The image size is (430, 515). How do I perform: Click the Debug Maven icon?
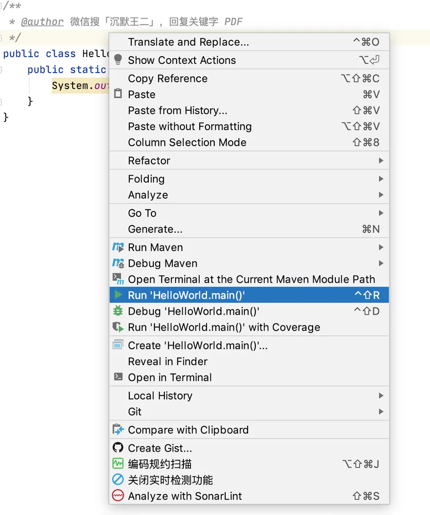click(118, 263)
